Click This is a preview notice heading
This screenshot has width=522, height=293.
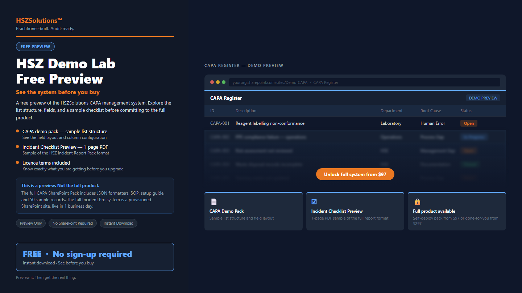point(60,186)
